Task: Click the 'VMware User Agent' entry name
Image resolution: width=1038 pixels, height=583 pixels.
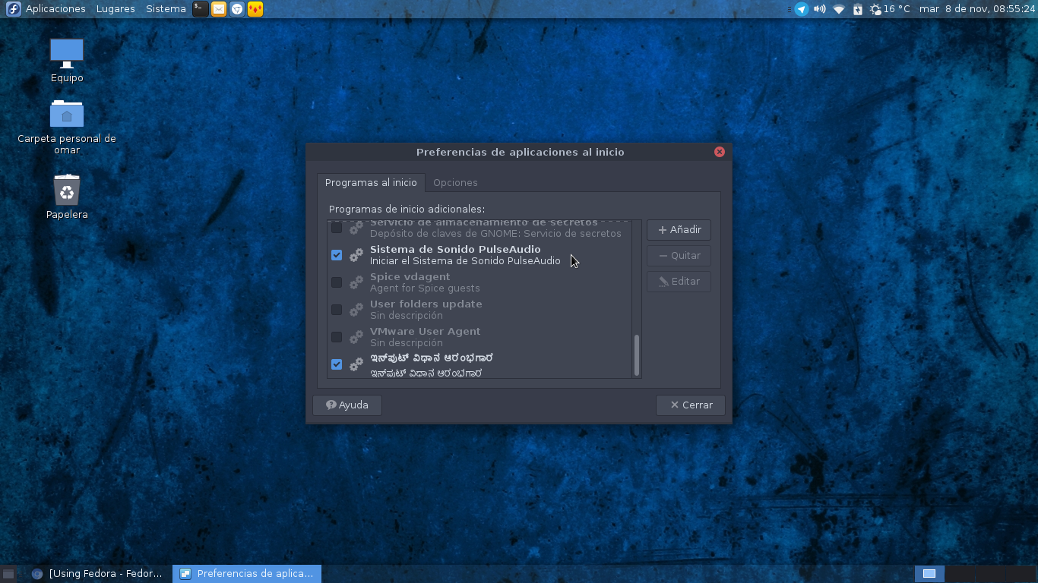Action: pyautogui.click(x=426, y=332)
